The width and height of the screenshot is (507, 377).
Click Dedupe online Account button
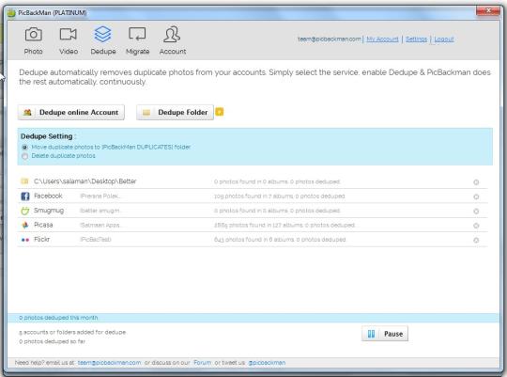pos(70,113)
